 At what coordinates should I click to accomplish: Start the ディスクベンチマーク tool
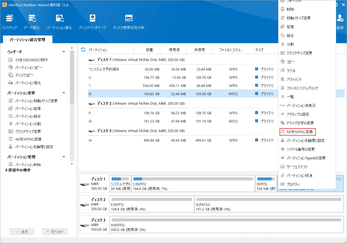pos(92,22)
